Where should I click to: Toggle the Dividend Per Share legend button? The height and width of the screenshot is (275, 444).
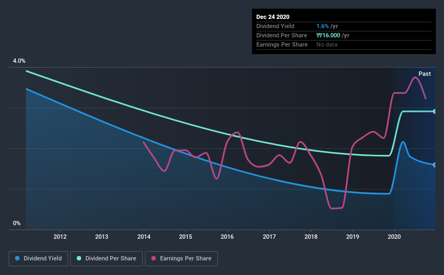click(107, 259)
